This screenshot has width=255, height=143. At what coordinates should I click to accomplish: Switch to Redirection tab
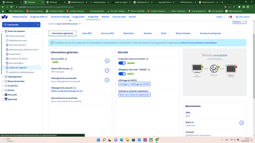[x=129, y=33]
